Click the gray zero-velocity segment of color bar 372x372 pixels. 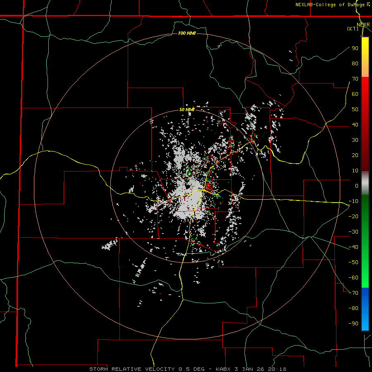(365, 183)
